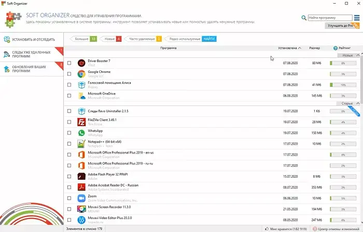The width and height of the screenshot is (363, 232).
Task: Click the Soft Organizer puzzle logo
Action: [x=13, y=20]
